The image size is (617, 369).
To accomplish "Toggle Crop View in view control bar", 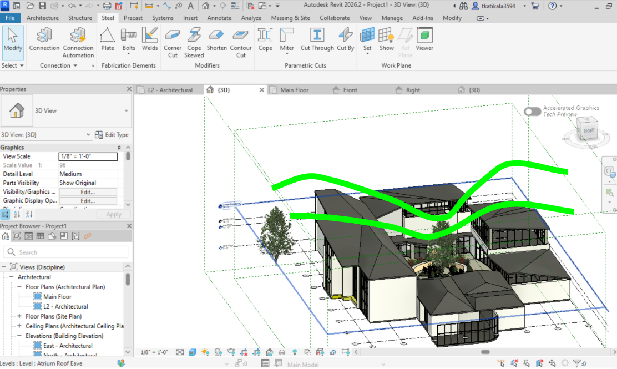I will click(244, 352).
